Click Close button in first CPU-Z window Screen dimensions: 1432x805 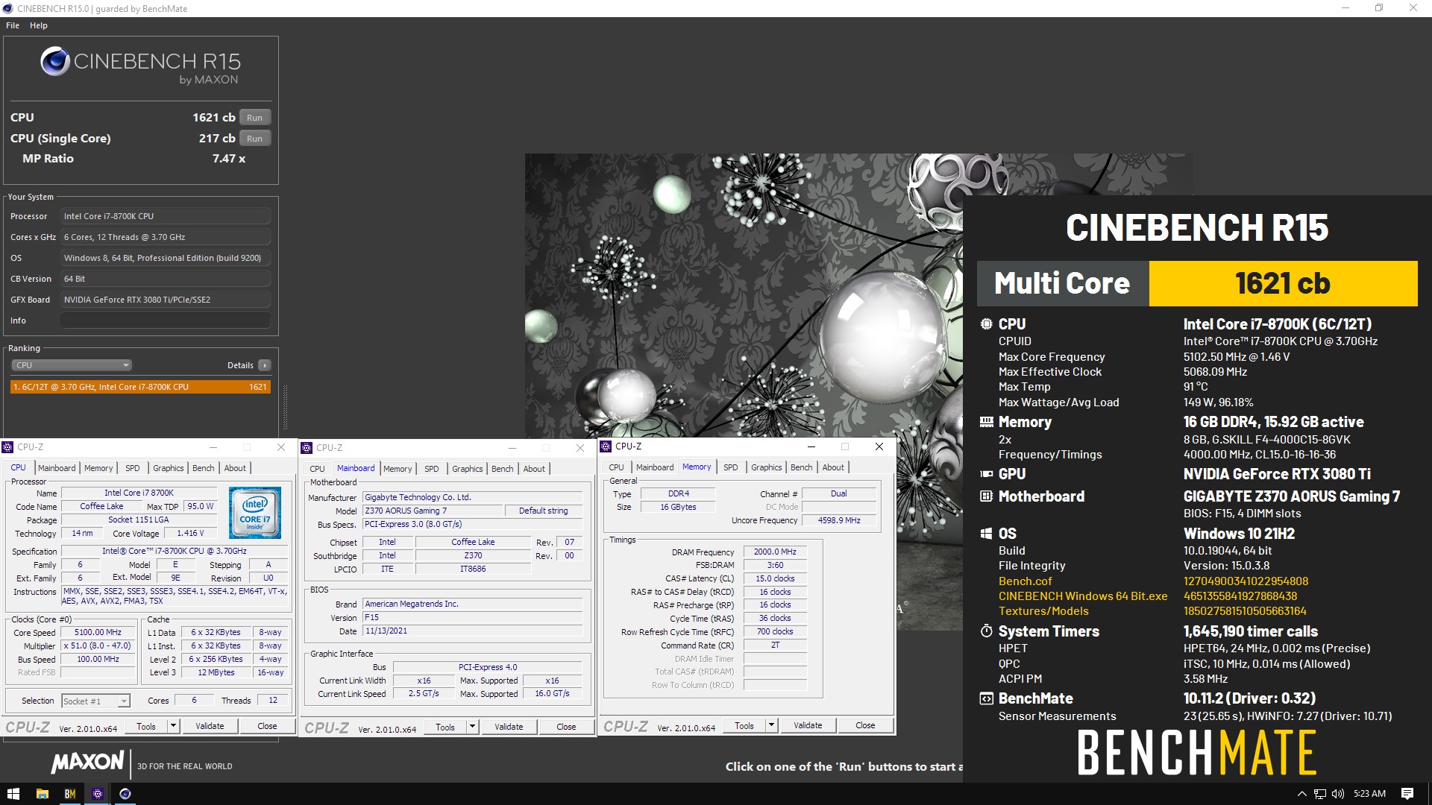click(x=267, y=726)
